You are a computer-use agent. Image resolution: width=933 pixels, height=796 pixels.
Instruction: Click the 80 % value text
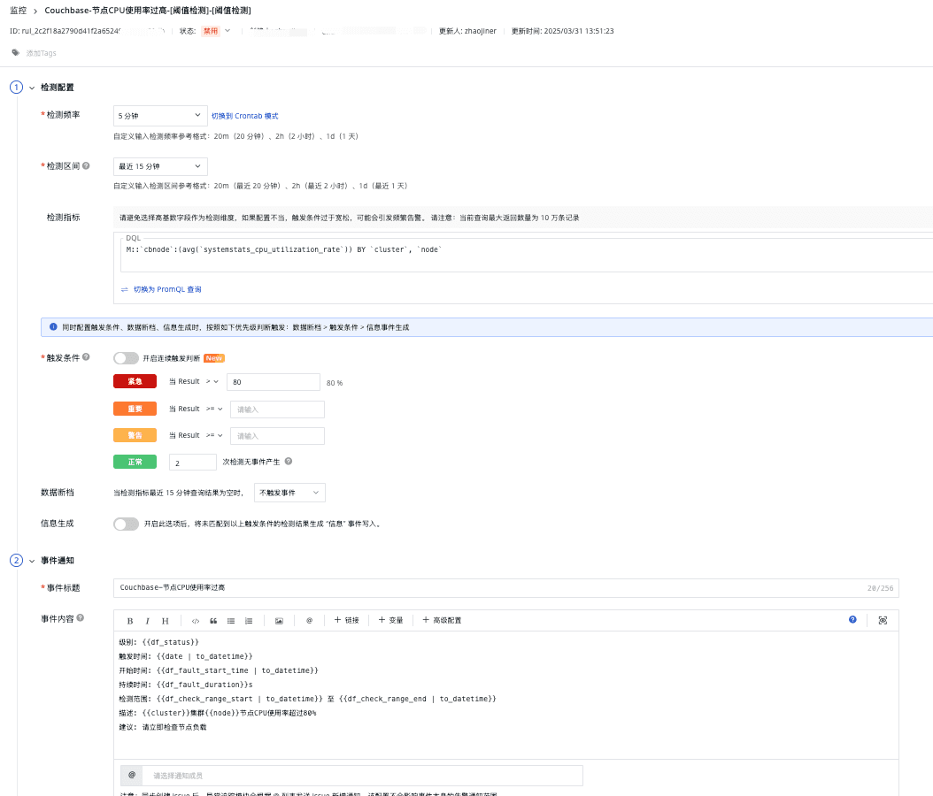[335, 383]
